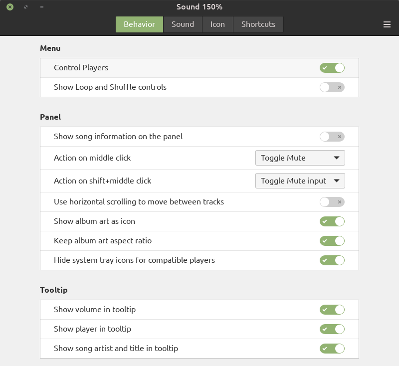Turn off Hide system tray icons switch

[332, 260]
